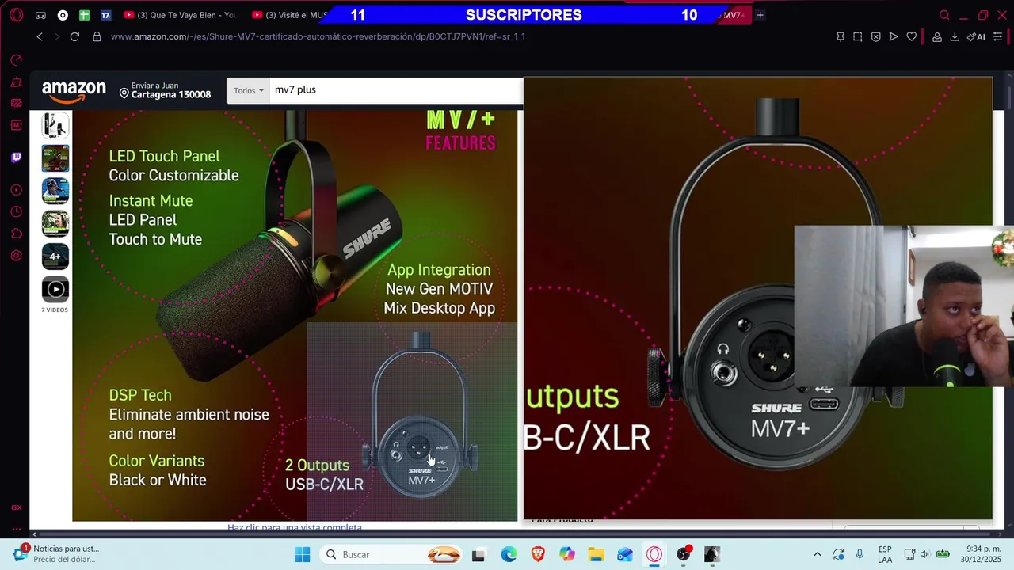
Task: Change delivery location Cartagena 130008
Action: 165,90
